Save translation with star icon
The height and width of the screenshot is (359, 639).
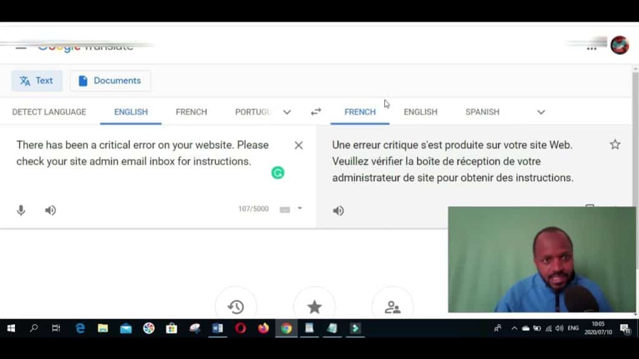(x=615, y=145)
